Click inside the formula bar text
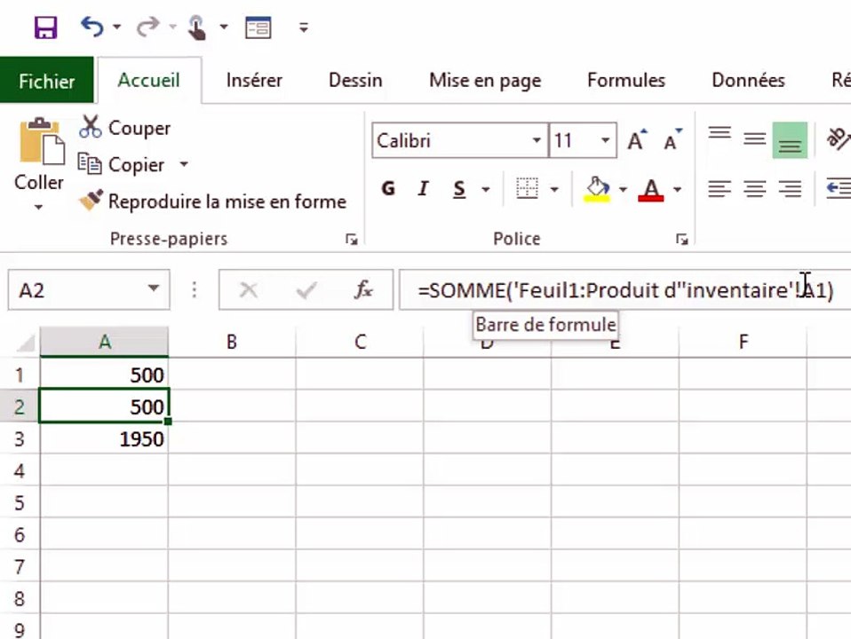 (x=625, y=290)
